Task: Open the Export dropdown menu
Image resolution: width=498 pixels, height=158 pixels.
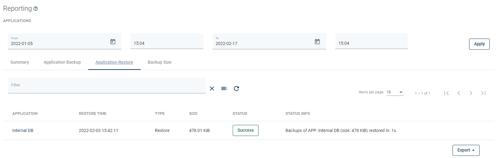Action: tap(466, 150)
